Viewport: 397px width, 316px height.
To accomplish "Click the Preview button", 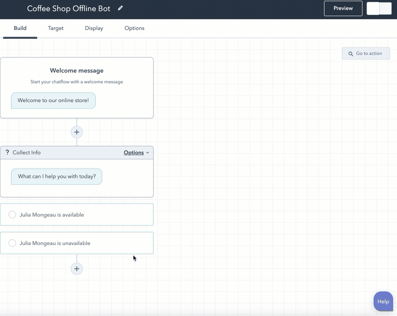I will [x=343, y=8].
